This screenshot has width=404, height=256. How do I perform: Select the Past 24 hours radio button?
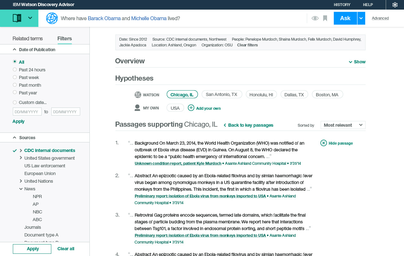click(x=15, y=69)
